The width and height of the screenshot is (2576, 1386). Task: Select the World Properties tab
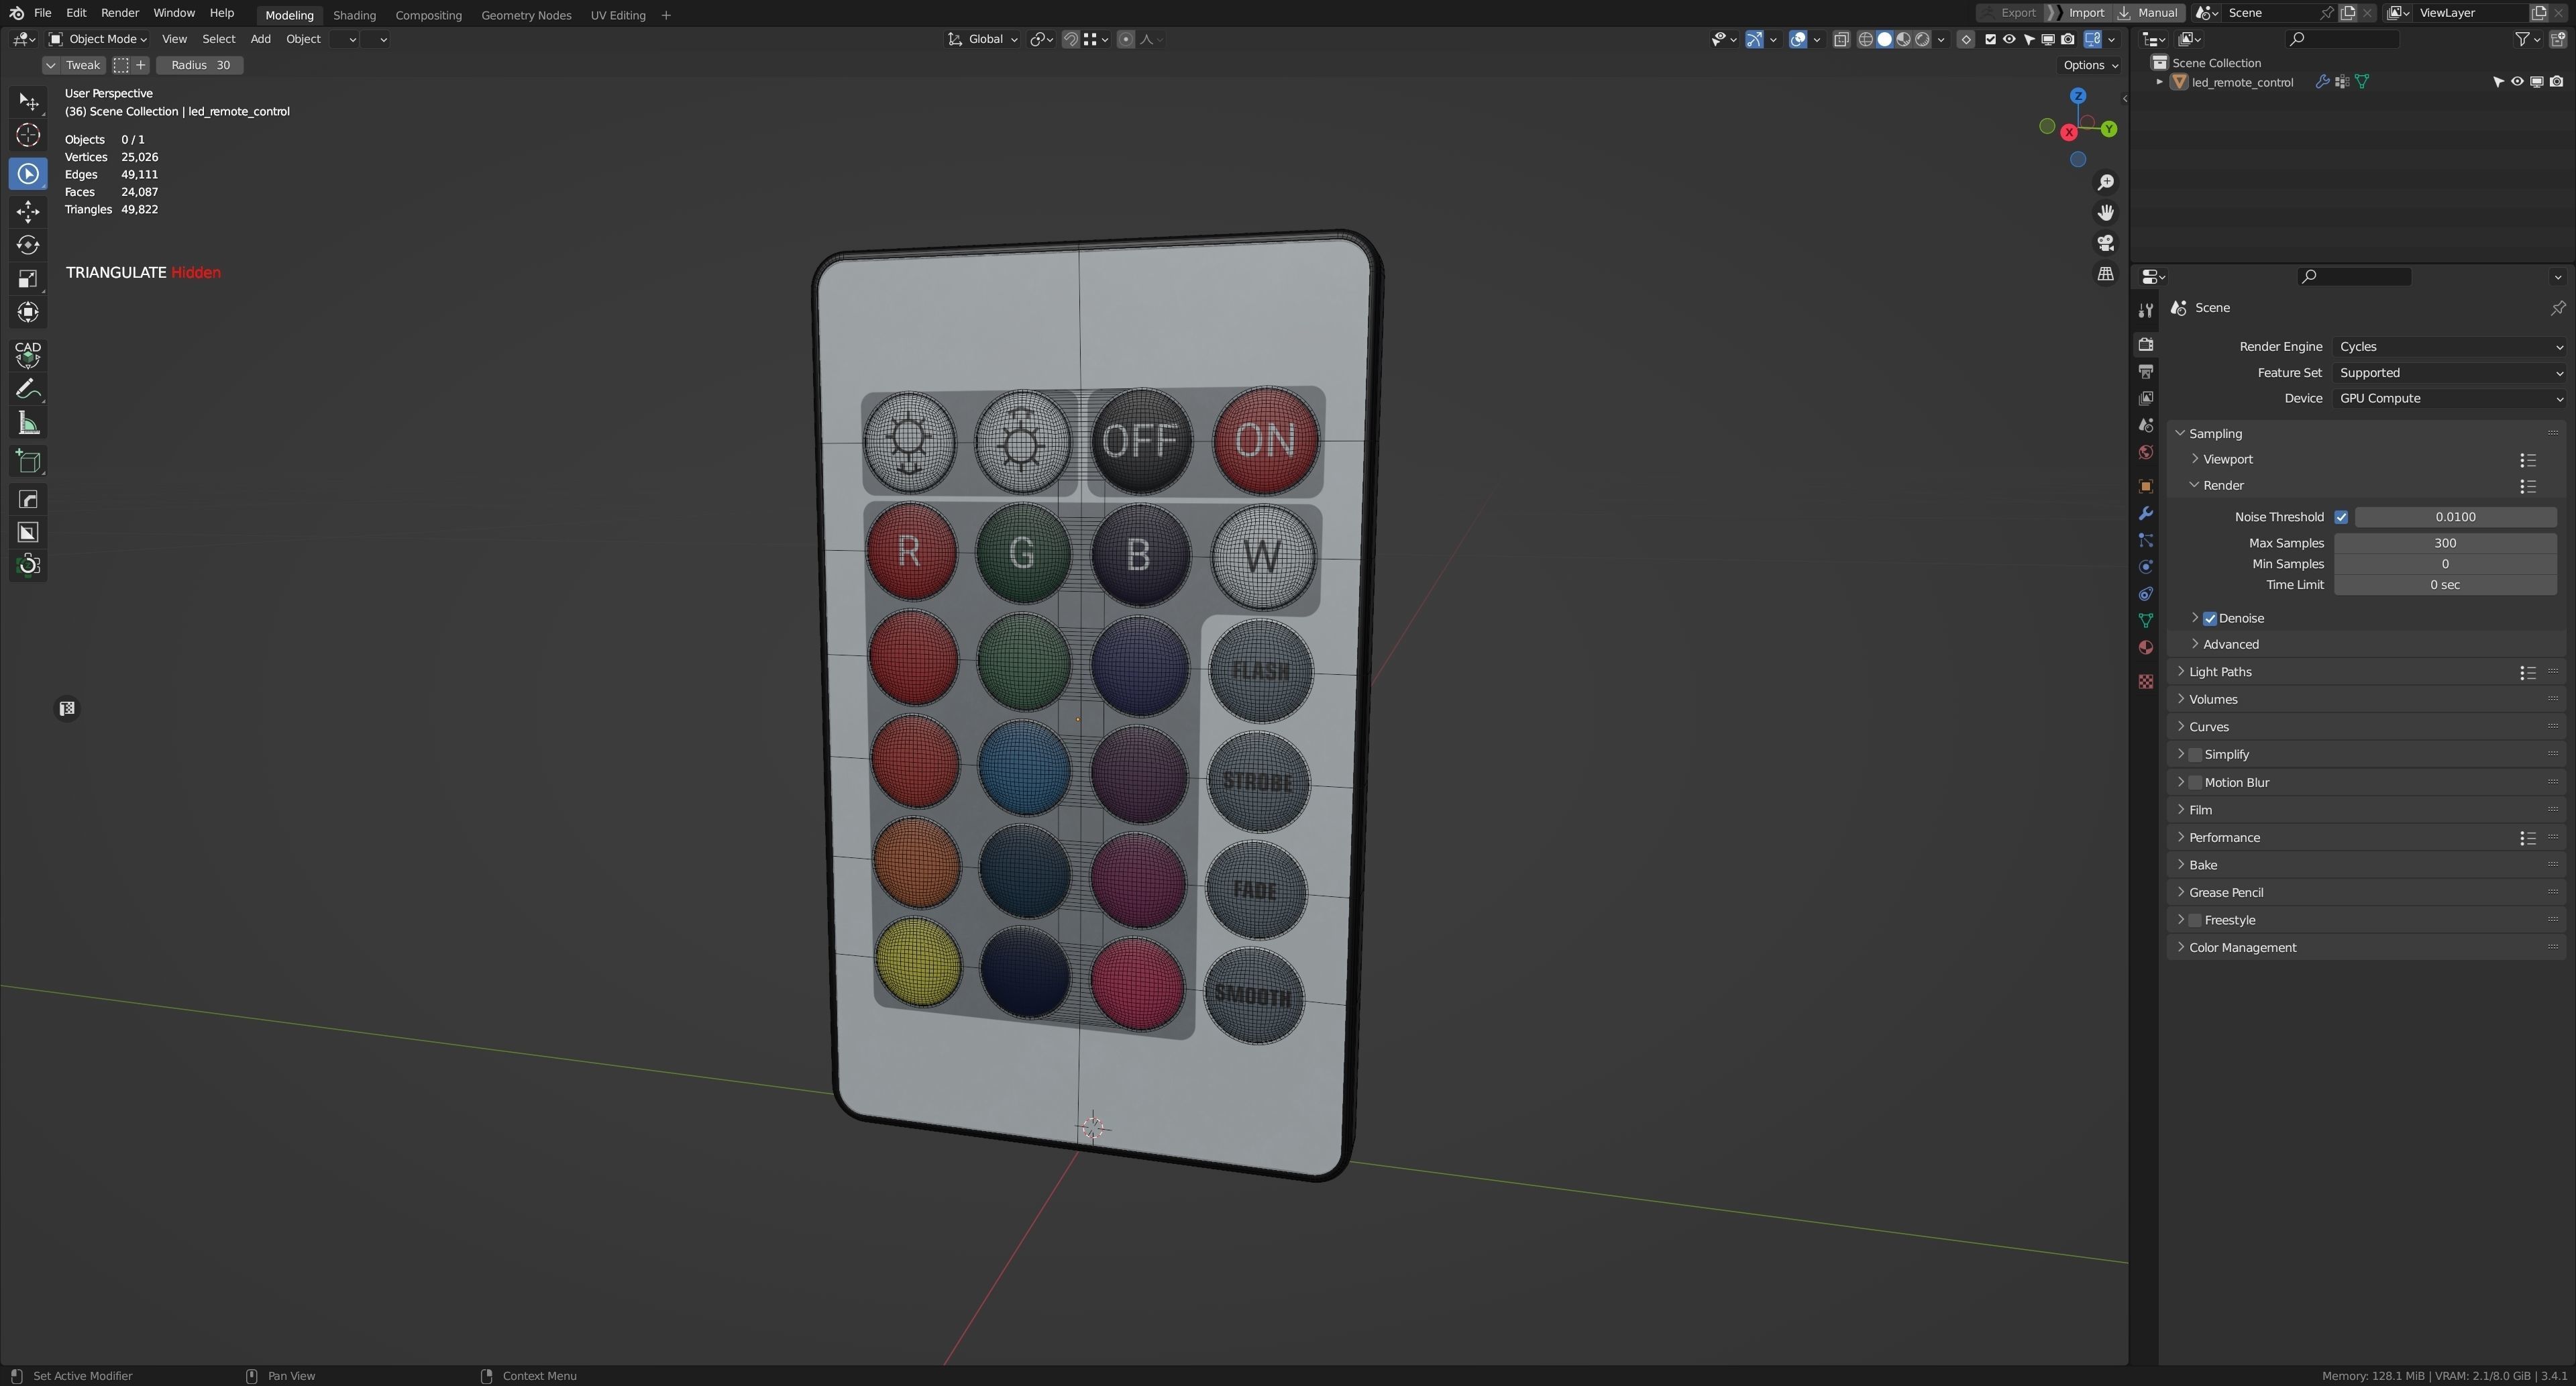[2145, 453]
